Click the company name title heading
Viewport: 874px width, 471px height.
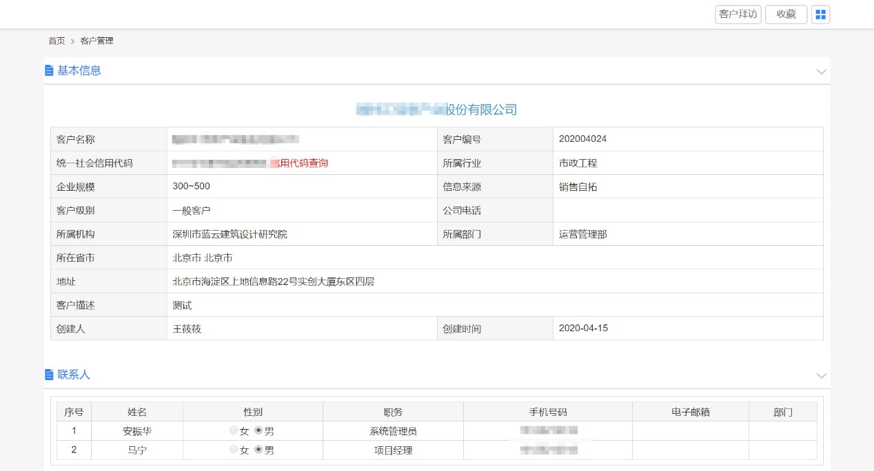(436, 109)
